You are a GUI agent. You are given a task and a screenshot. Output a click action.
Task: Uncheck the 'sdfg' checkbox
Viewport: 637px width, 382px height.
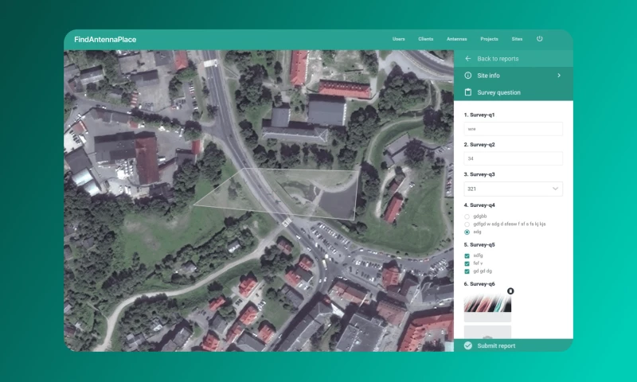pyautogui.click(x=467, y=255)
